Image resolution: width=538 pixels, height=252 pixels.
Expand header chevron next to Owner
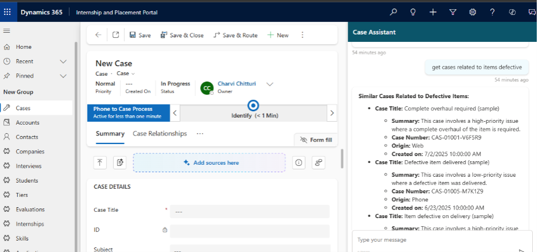tap(270, 84)
